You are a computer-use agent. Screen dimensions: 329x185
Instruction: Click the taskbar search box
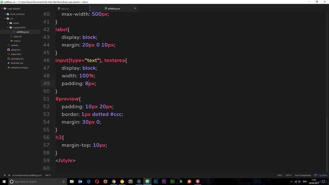pos(38,181)
